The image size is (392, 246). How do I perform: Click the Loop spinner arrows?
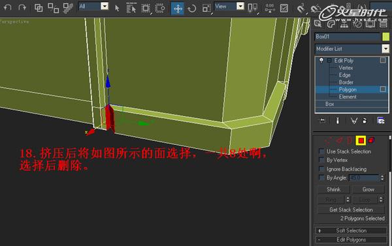[x=381, y=200]
